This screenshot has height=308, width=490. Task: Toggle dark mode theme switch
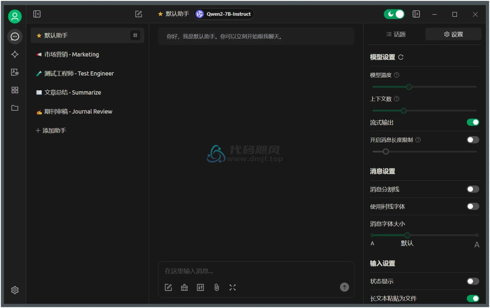[x=394, y=14]
